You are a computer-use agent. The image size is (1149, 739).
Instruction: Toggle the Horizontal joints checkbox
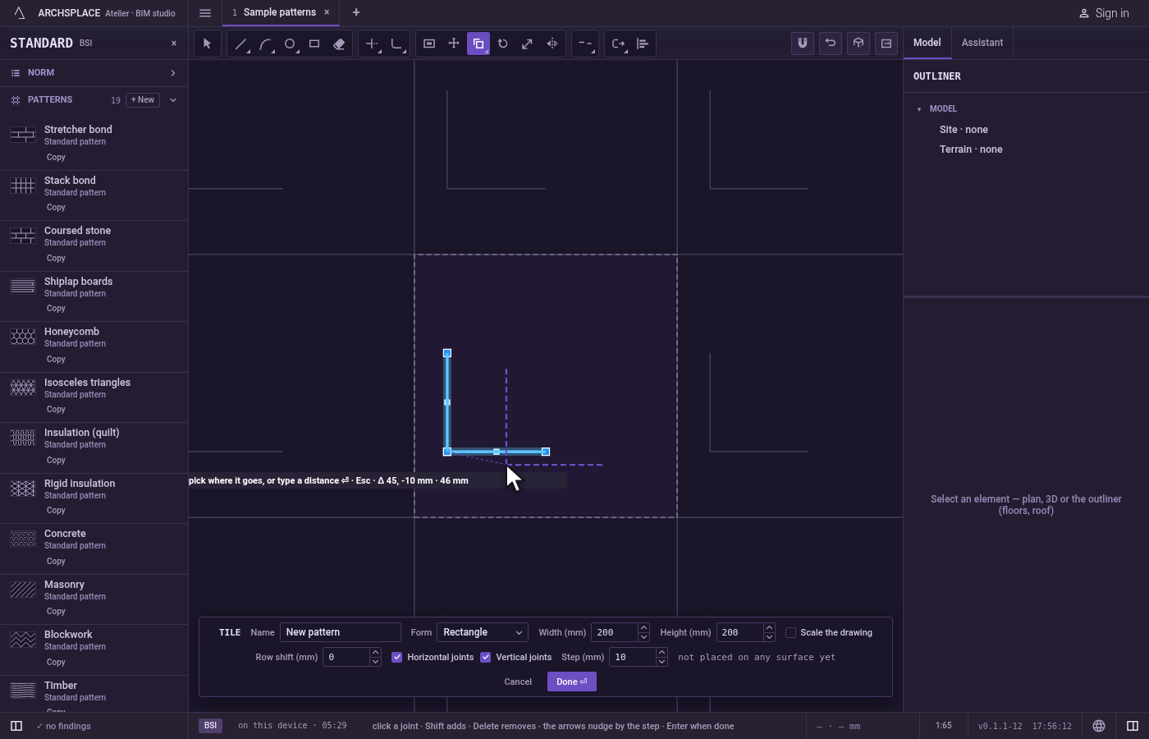(x=397, y=657)
